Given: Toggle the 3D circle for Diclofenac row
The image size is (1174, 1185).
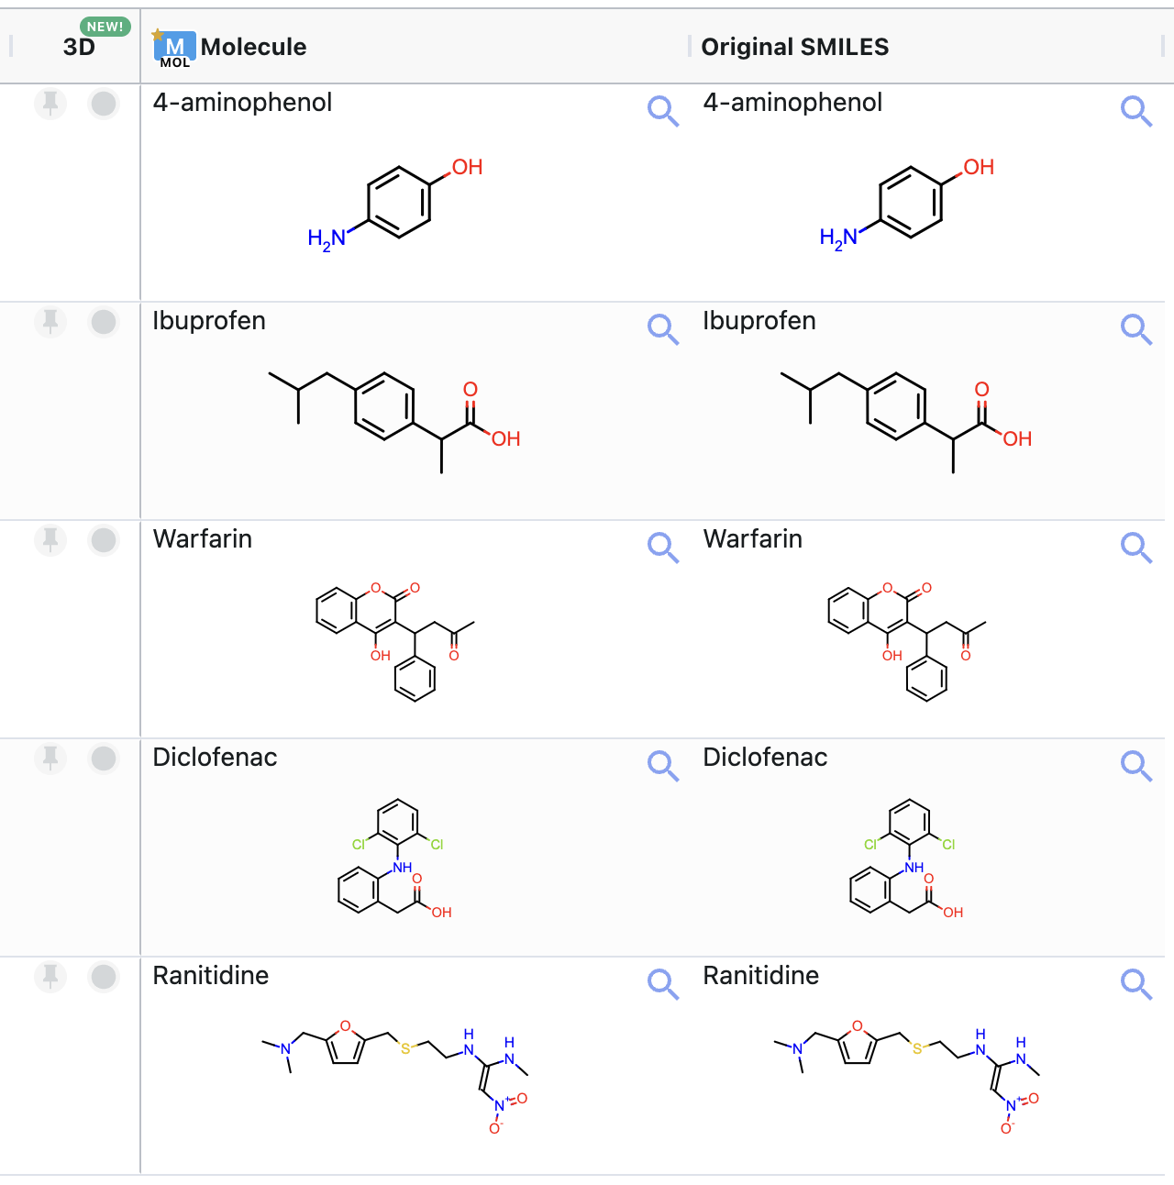Looking at the screenshot, I should (x=104, y=759).
